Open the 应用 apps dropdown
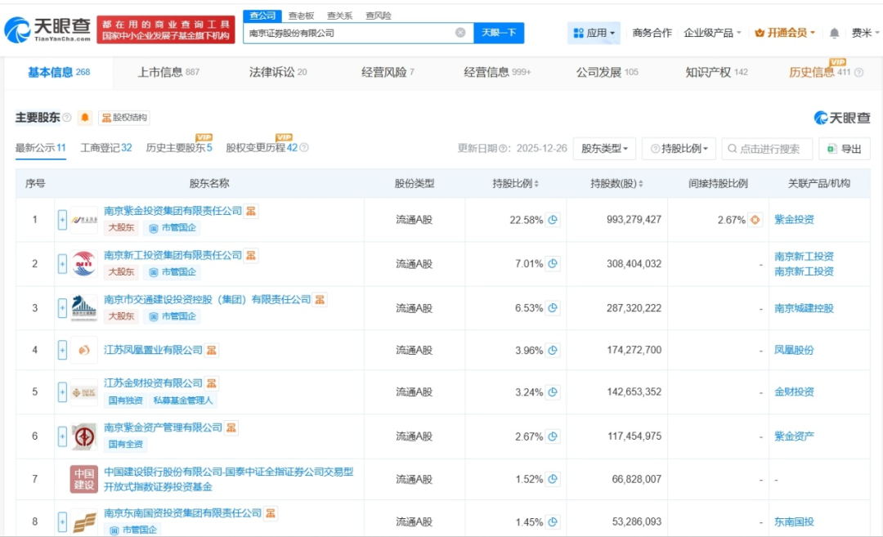This screenshot has height=537, width=883. pyautogui.click(x=594, y=34)
